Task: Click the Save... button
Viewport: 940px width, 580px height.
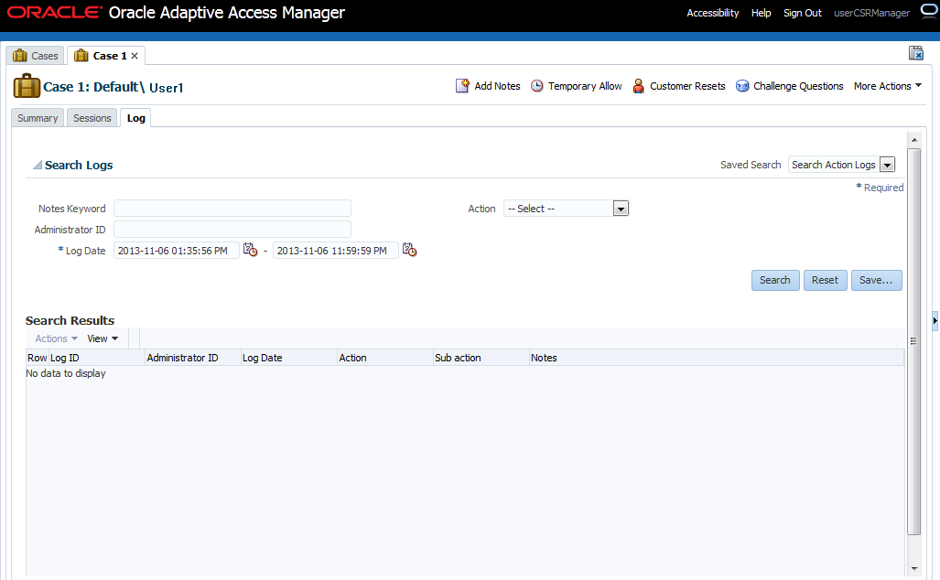Action: 876,280
